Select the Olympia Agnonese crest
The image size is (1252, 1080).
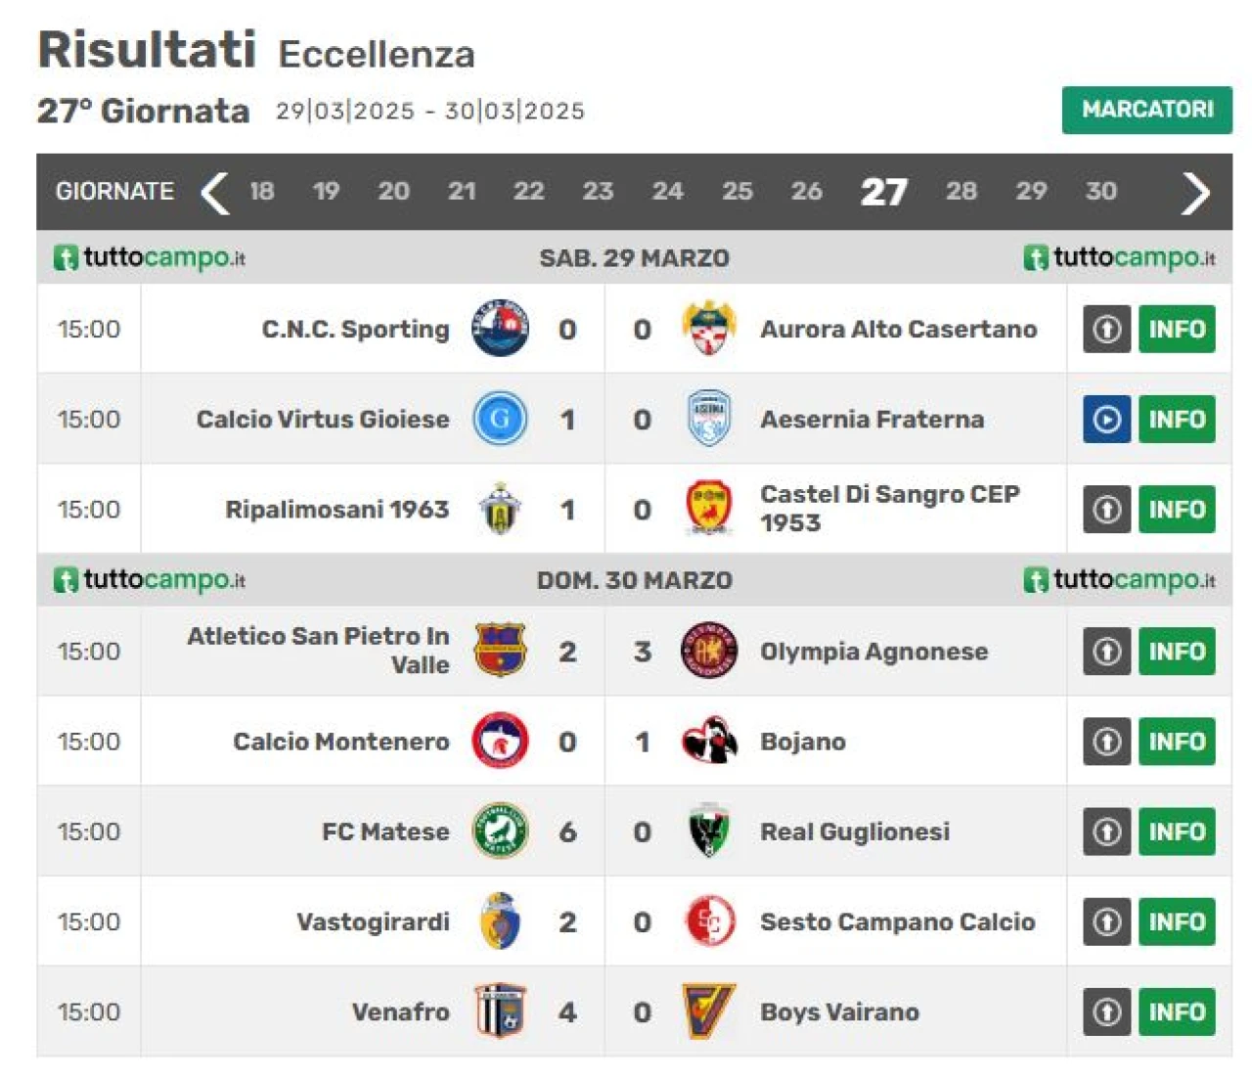tap(708, 651)
